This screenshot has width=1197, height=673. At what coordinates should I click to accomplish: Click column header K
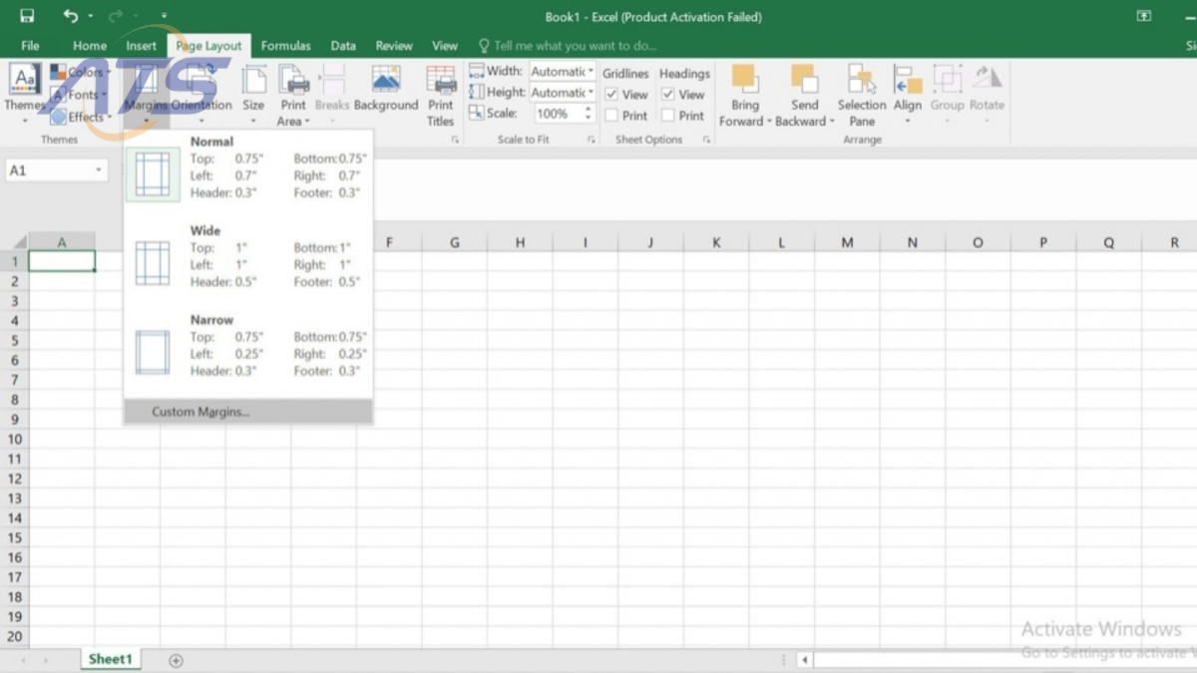(716, 242)
